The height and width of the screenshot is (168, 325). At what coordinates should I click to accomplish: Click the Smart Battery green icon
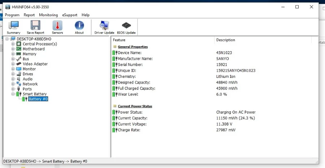coord(19,94)
